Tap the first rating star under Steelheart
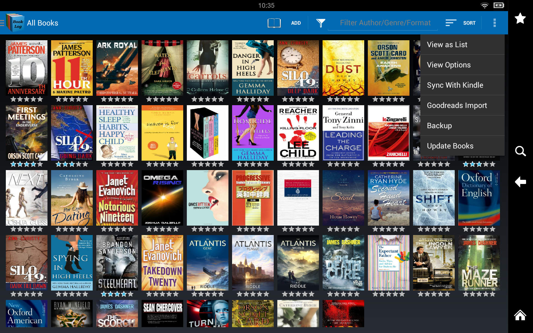 [x=104, y=294]
